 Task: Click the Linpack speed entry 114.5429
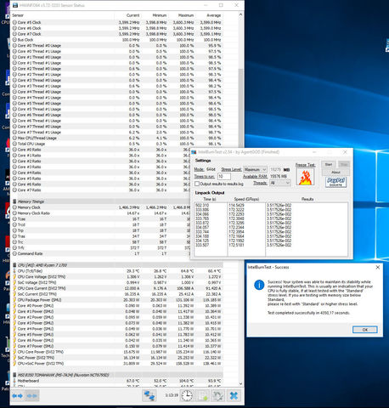236,205
